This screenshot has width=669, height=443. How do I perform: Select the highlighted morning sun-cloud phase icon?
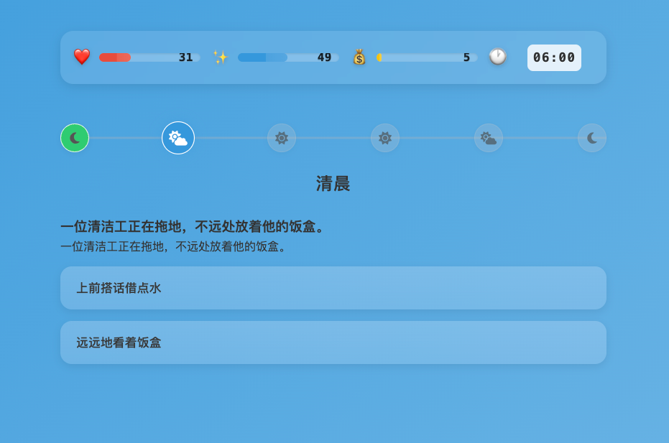coord(177,138)
